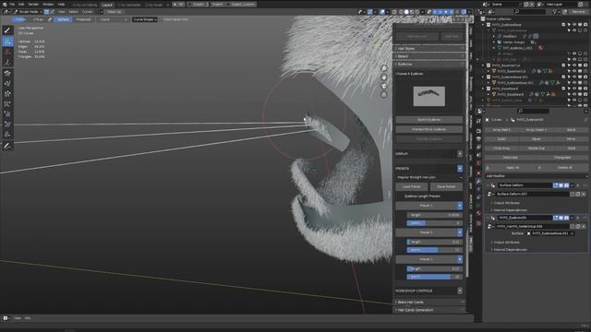This screenshot has height=332, width=591.
Task: Select the Pinch brush tool
Action: [7, 103]
